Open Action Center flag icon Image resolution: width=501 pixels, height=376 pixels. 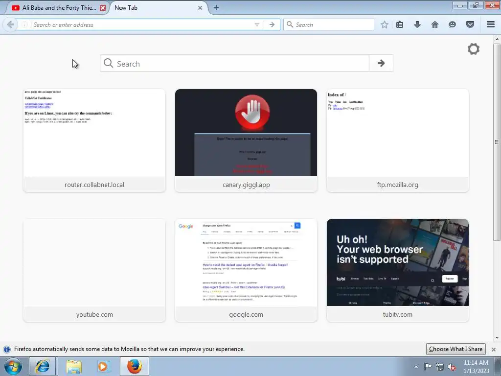point(428,367)
